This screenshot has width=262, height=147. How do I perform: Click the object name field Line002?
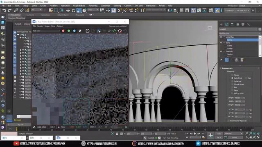pos(238,29)
